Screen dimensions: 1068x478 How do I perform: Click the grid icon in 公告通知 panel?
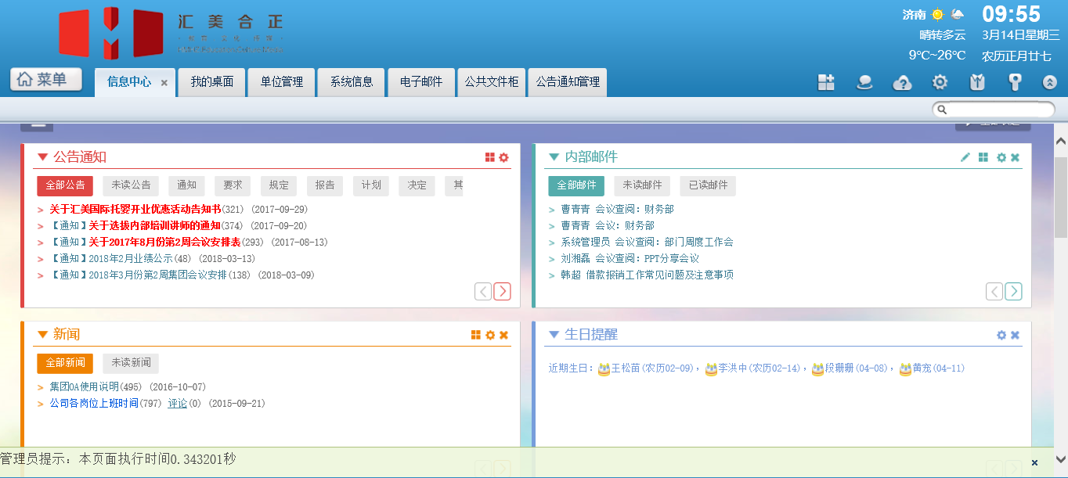pyautogui.click(x=490, y=157)
